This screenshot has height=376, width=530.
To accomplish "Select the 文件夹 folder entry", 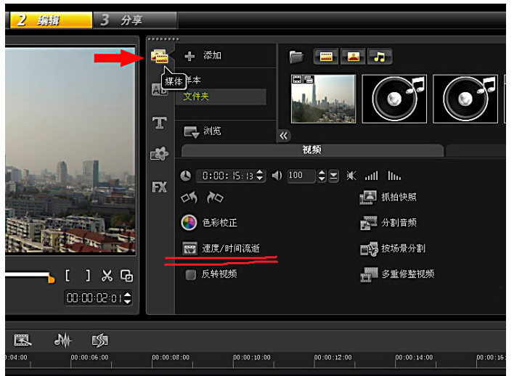I will coord(221,97).
